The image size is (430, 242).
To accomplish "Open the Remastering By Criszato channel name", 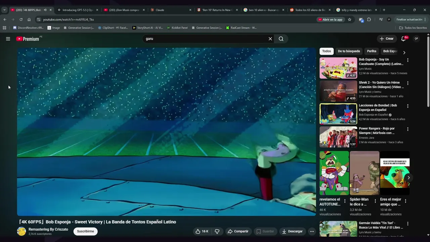I will point(48,229).
